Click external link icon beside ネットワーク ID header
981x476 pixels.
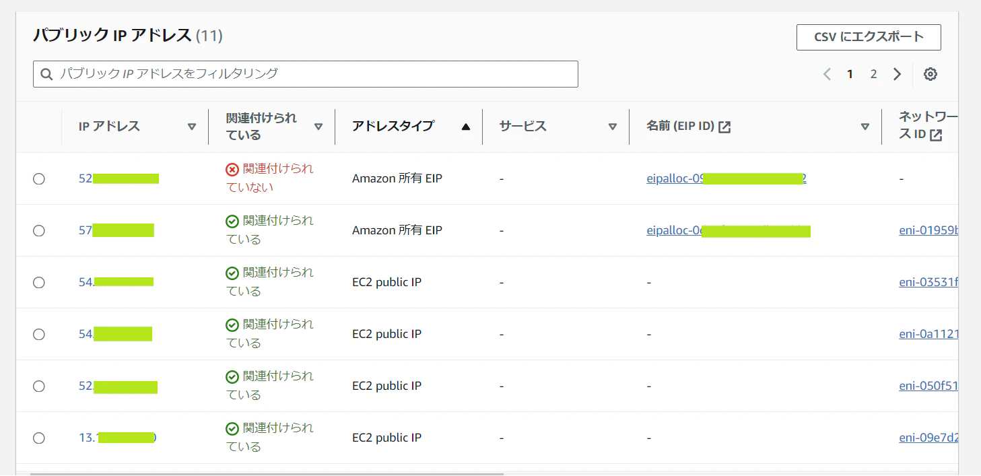[936, 135]
